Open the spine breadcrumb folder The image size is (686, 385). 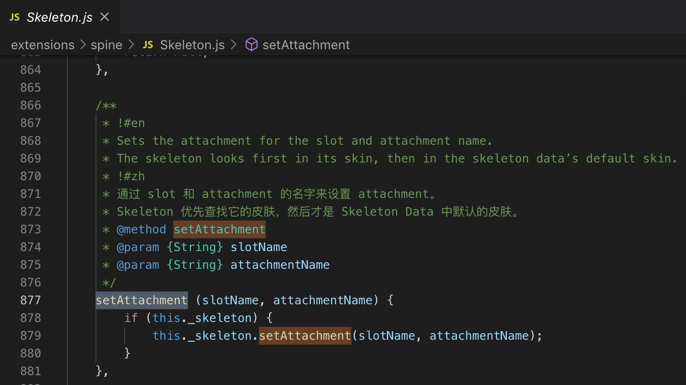106,45
